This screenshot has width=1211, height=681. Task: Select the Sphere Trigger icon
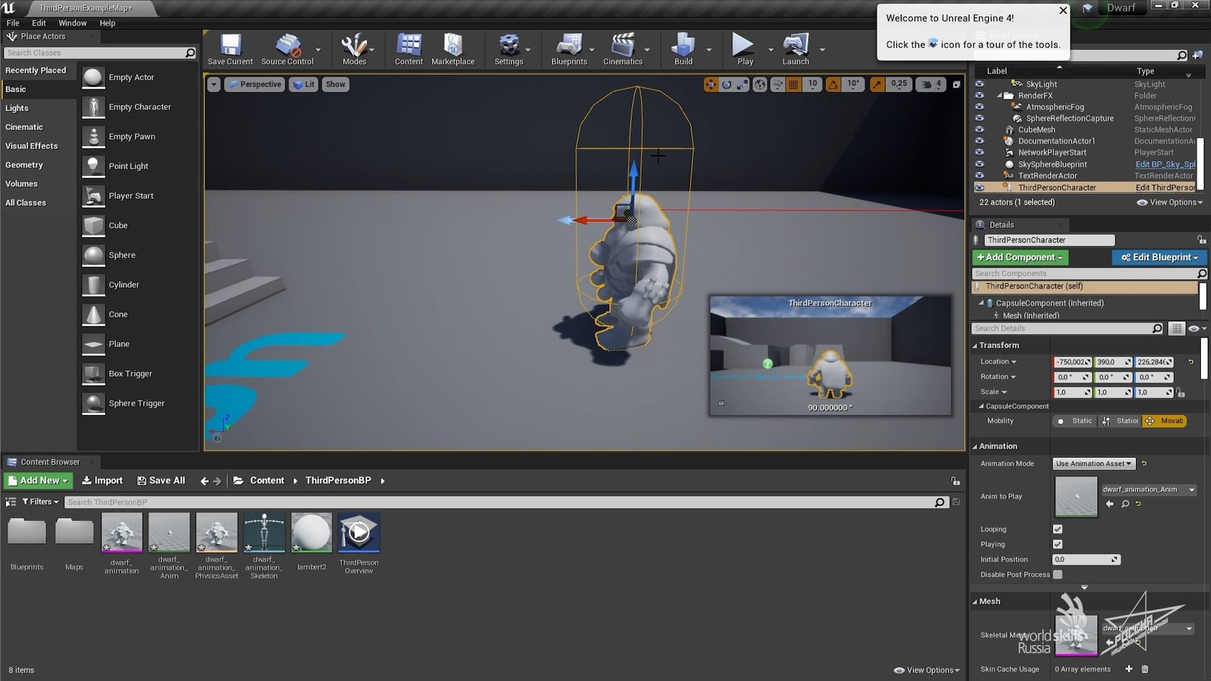(x=93, y=403)
